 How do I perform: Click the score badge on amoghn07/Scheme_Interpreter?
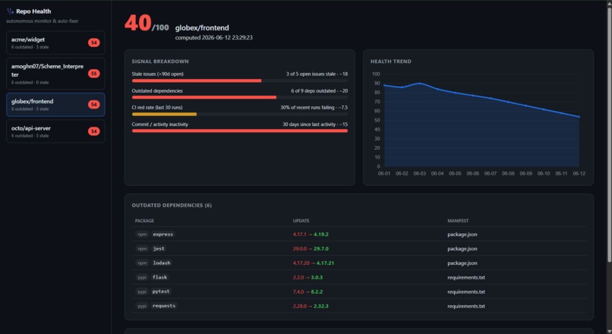93,74
